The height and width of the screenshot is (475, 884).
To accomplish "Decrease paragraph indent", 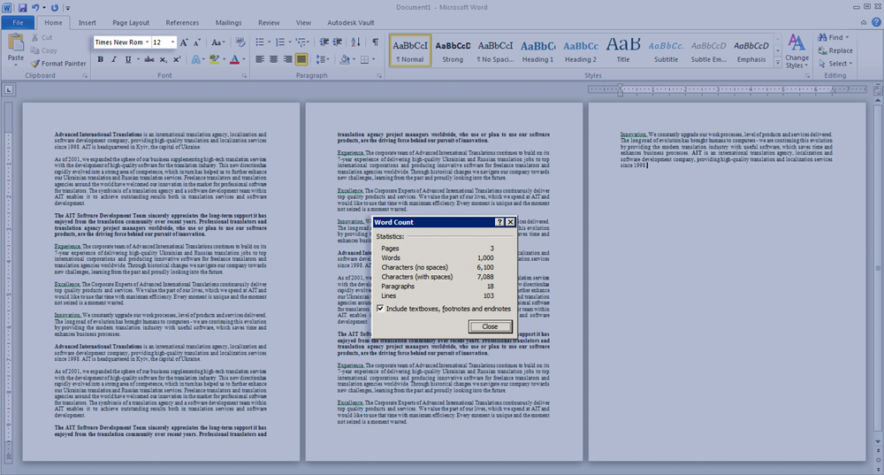I will coord(324,42).
